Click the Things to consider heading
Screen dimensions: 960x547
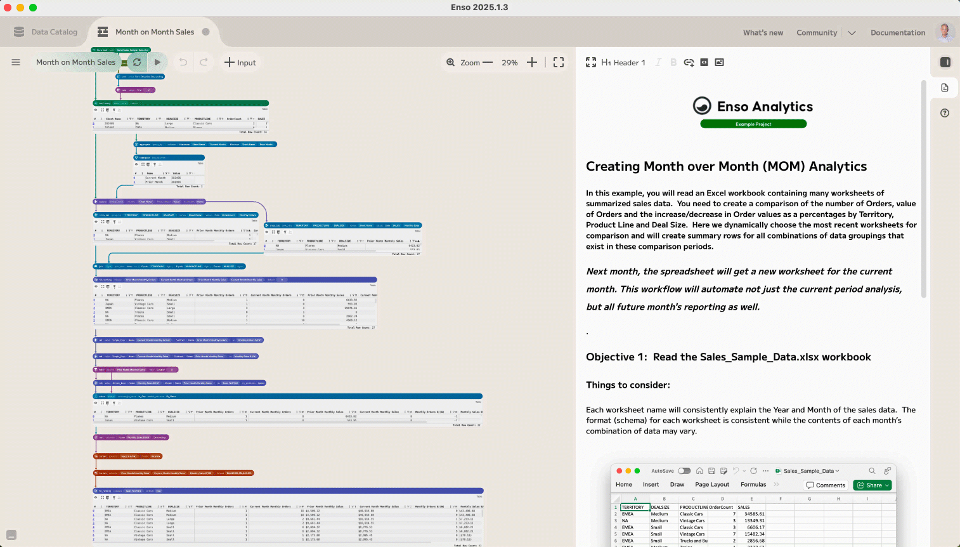(628, 385)
